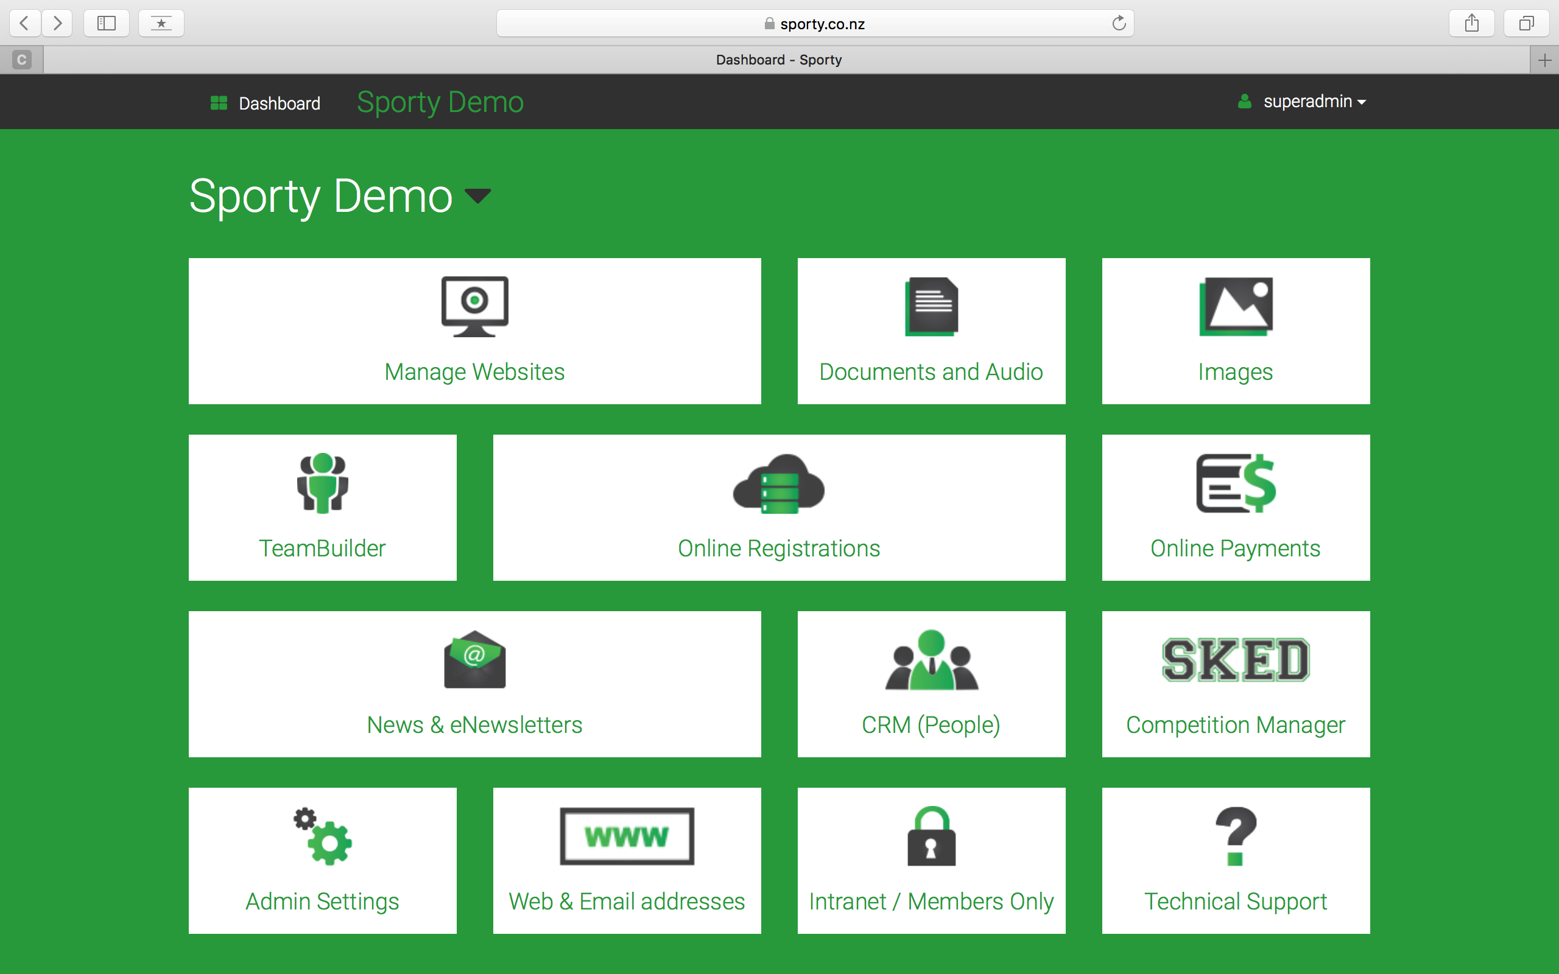The height and width of the screenshot is (974, 1559).
Task: Open the Admin Settings label link
Action: click(x=323, y=902)
